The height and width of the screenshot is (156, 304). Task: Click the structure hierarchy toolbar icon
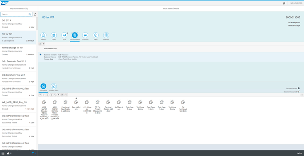pyautogui.click(x=40, y=44)
